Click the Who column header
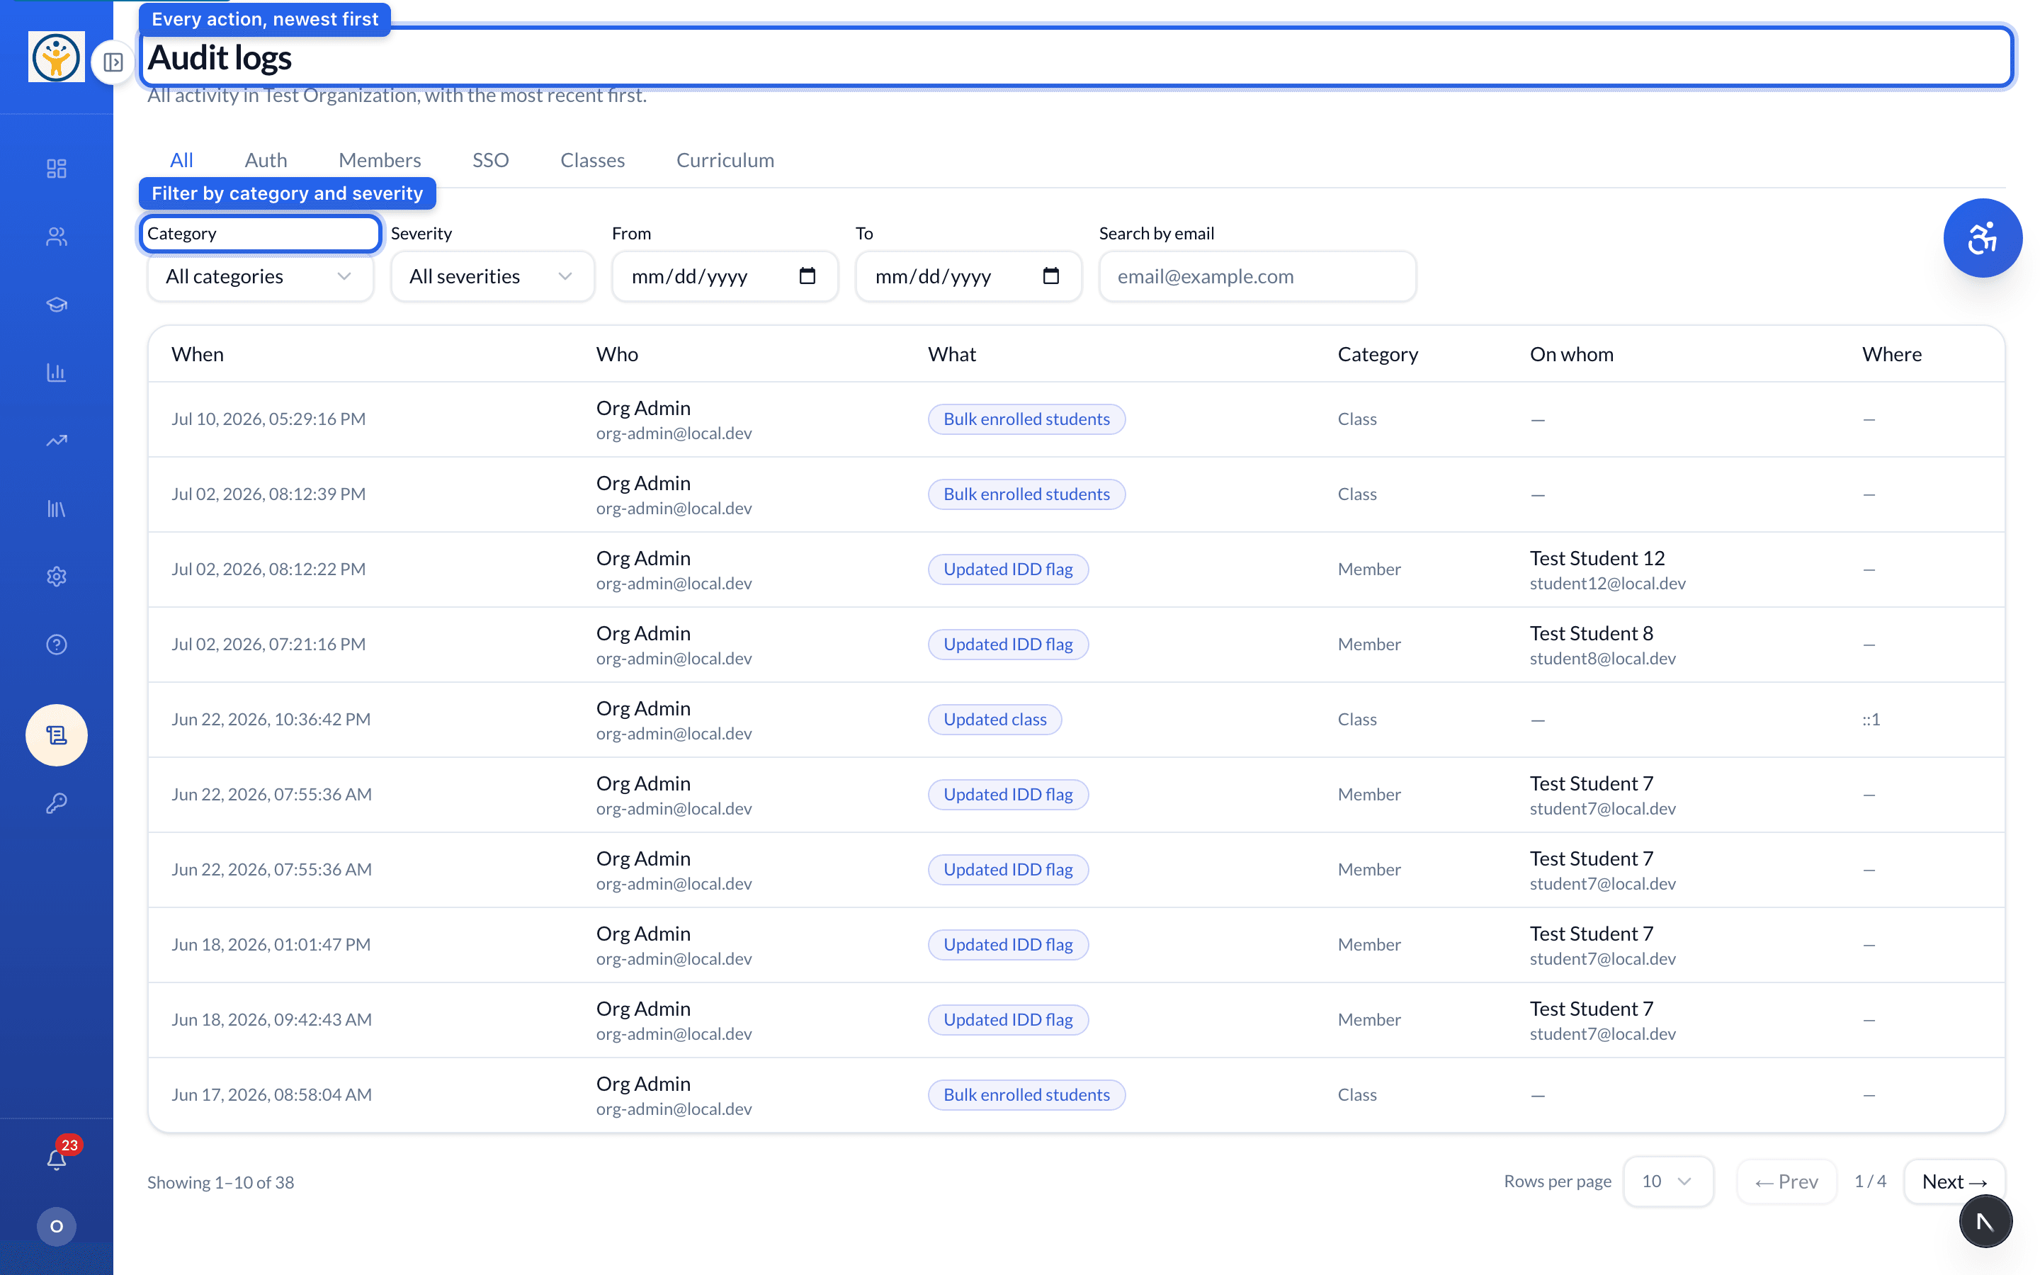The width and height of the screenshot is (2040, 1275). coord(617,354)
